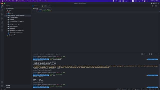Switch to the Problems panel tab
Viewport: 160px width, 90px height.
click(x=35, y=54)
